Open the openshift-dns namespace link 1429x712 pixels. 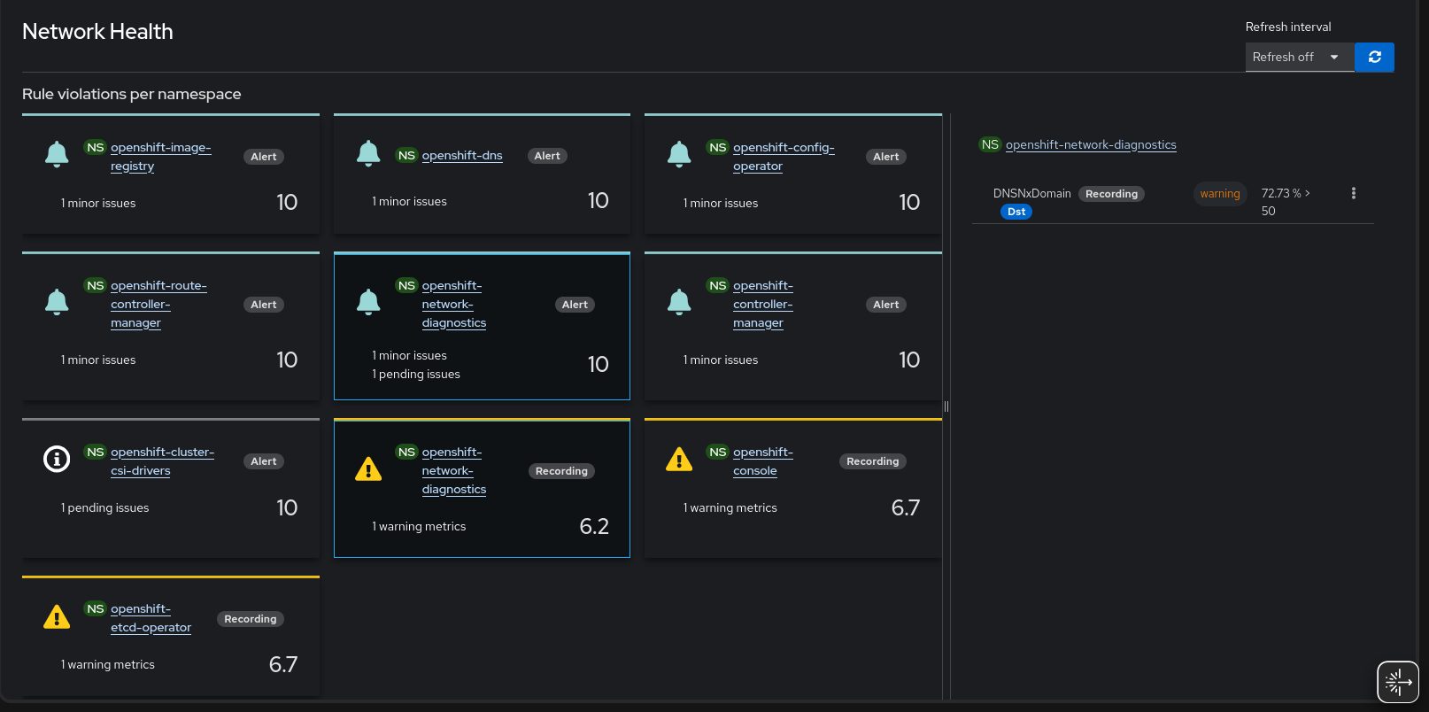[461, 156]
